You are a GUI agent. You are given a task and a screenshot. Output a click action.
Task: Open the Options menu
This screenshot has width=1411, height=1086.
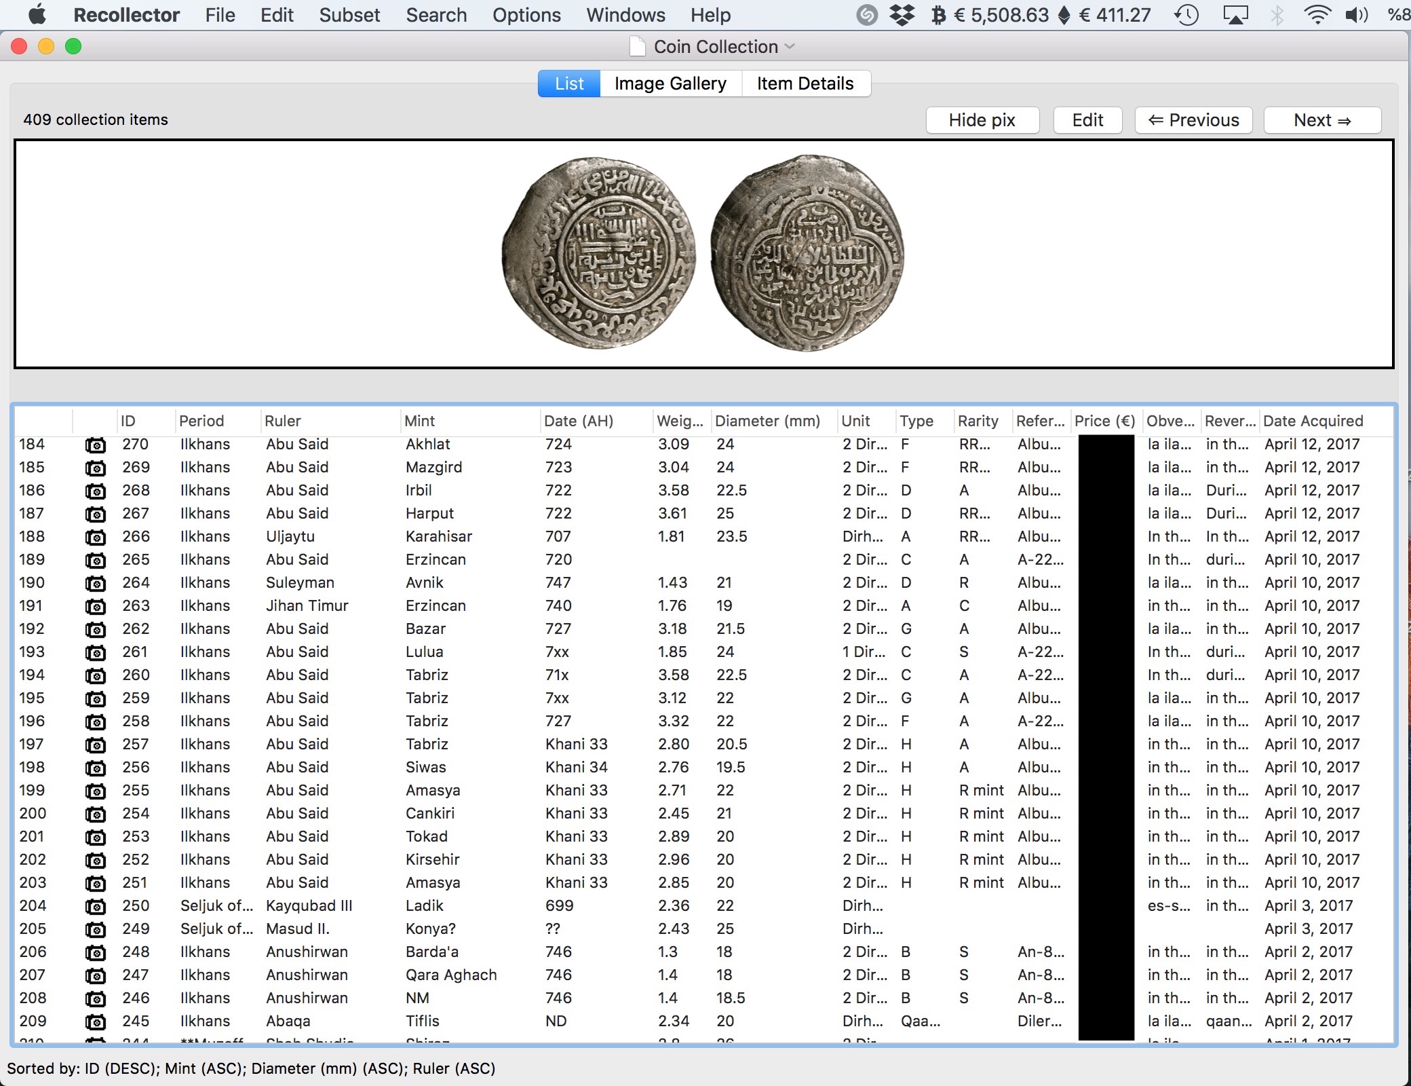(x=526, y=15)
